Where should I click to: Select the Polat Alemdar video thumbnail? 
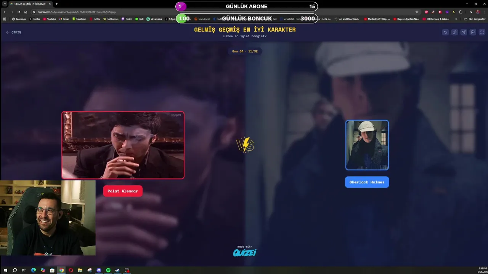click(123, 145)
